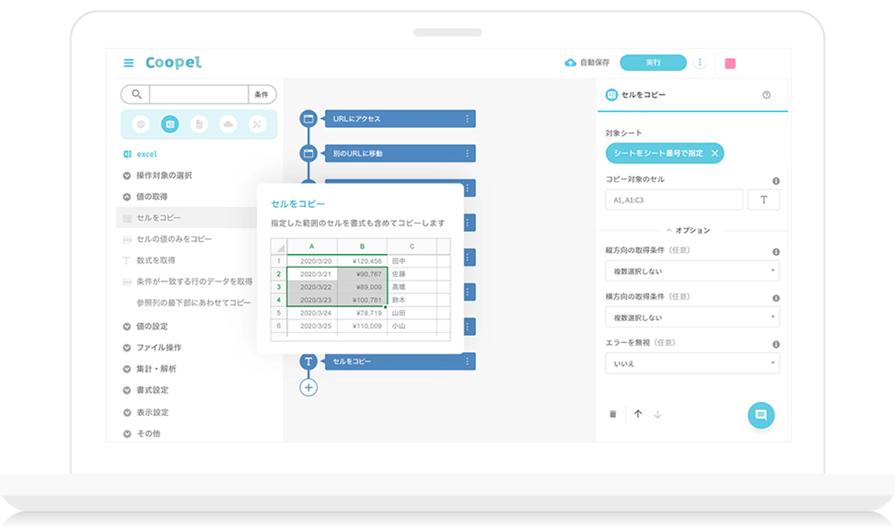Click the 条件 search filter button
Screen dimensions: 895x527
tap(262, 95)
